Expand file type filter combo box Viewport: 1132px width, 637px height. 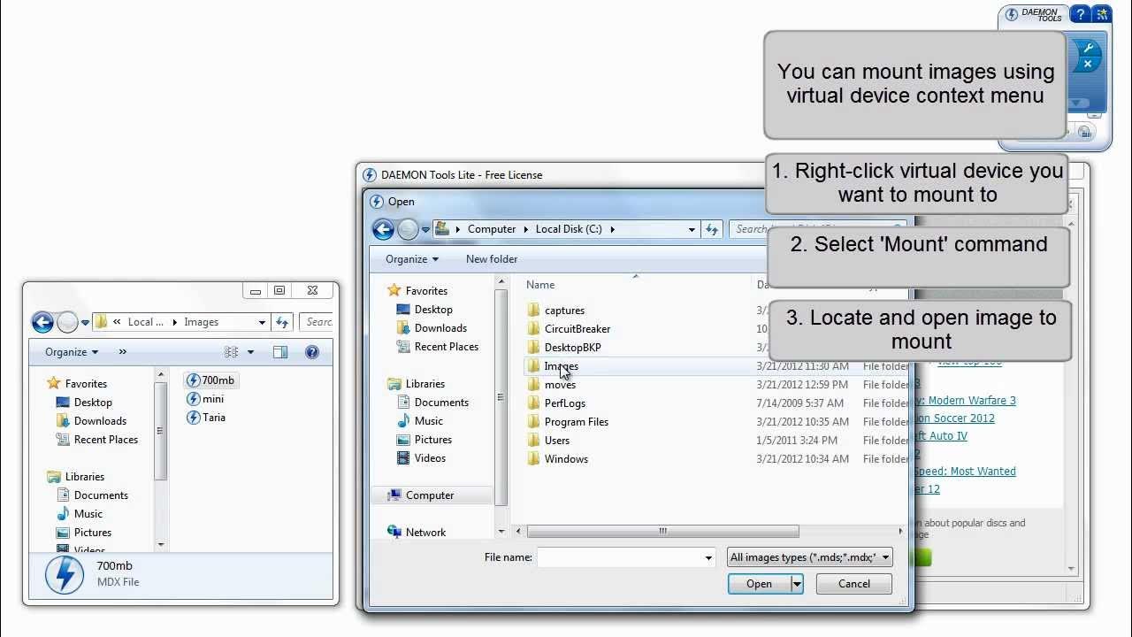[809, 557]
